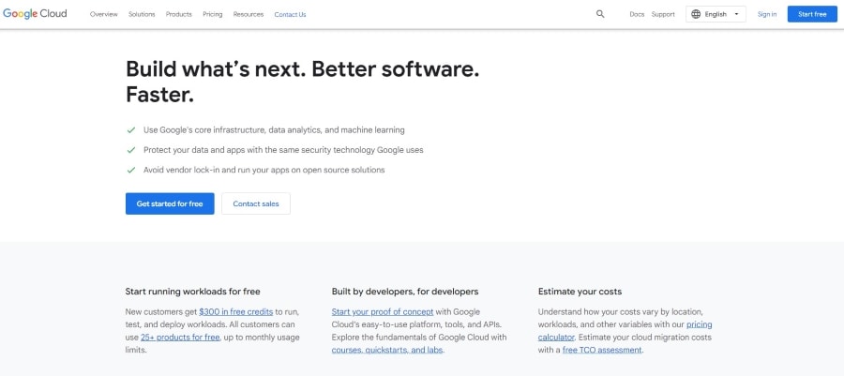The width and height of the screenshot is (844, 376).
Task: Open the courses, quickstarts, and labs link
Action: click(387, 350)
